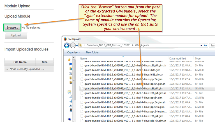Click file icon of rhel-6-linux-i686.gim
Screen dimensions: 215x122
82,70
